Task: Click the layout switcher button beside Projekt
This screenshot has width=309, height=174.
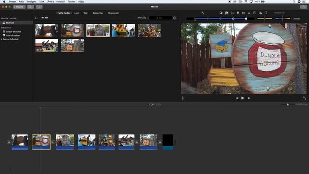Action: pos(30,7)
